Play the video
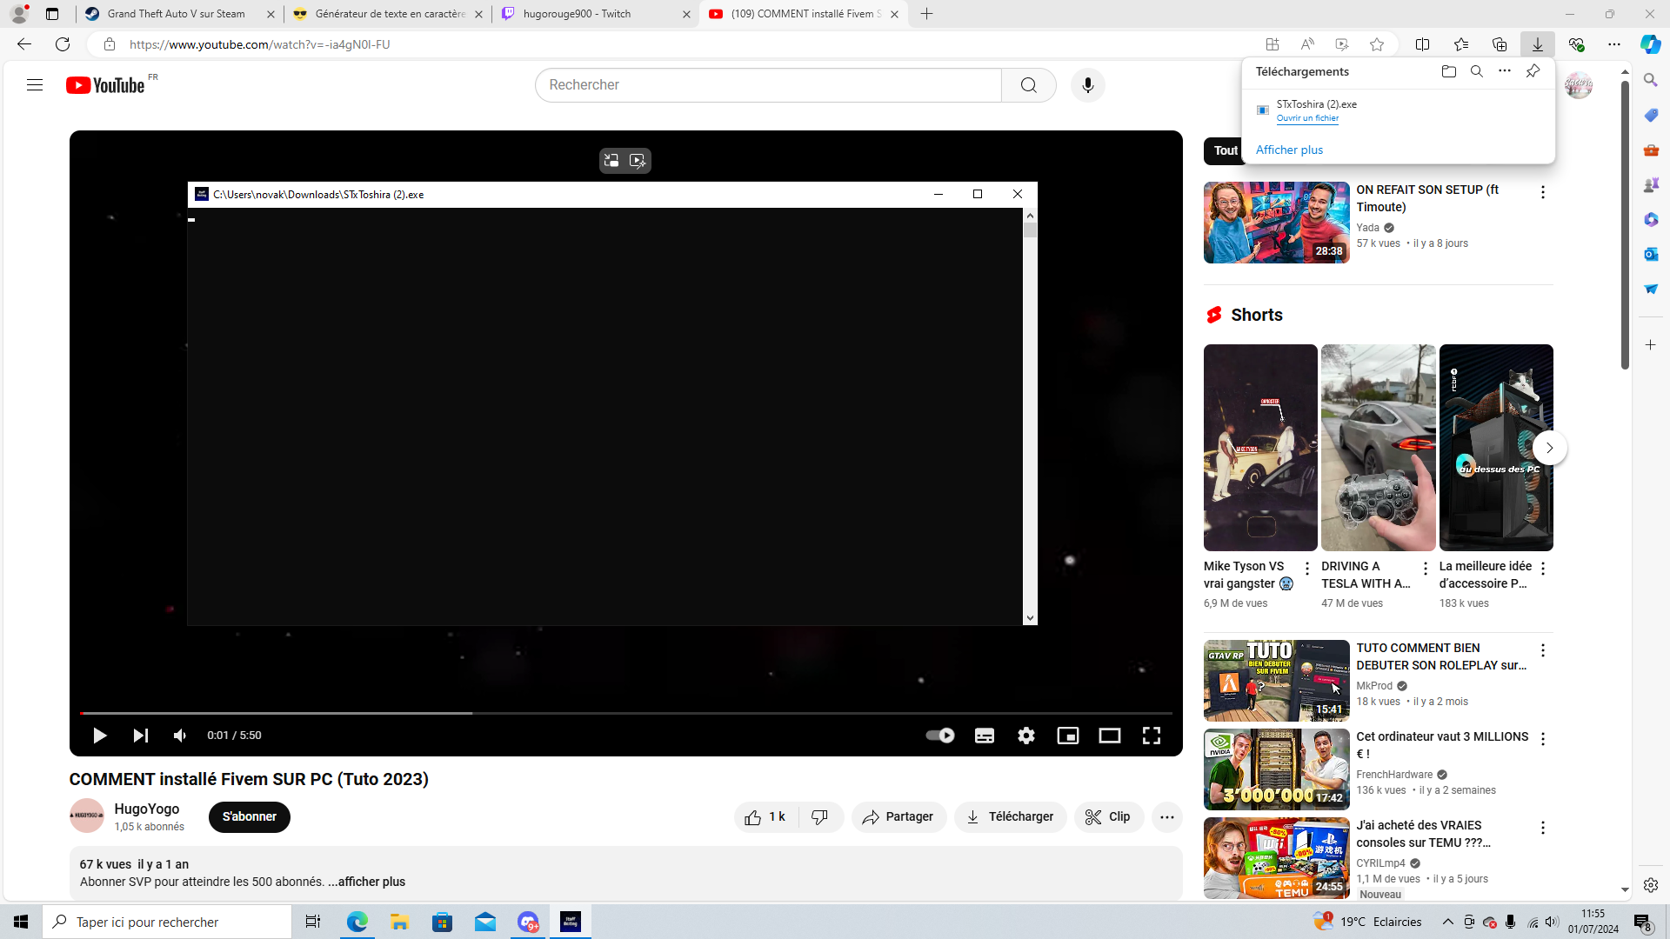This screenshot has width=1670, height=939. [x=99, y=736]
